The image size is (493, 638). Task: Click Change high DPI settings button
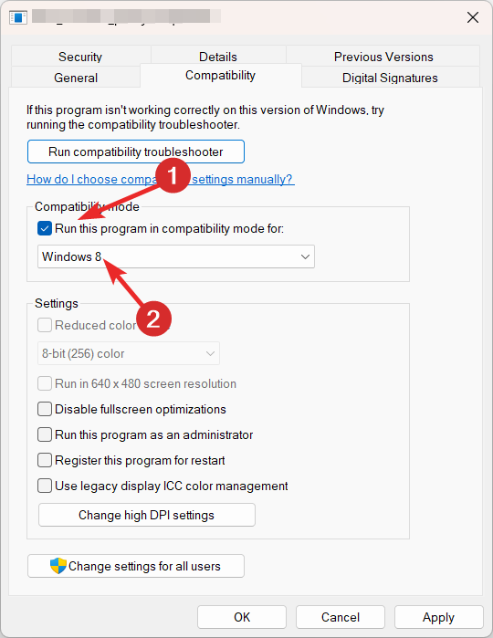coord(147,515)
